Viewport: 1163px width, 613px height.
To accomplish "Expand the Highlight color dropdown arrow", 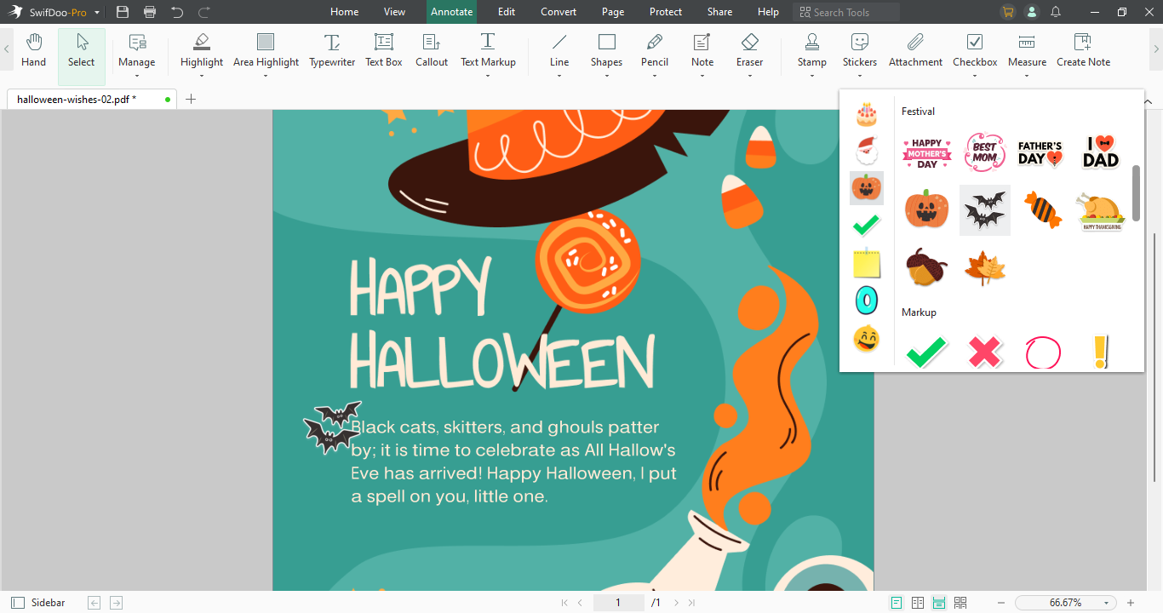I will coord(202,76).
